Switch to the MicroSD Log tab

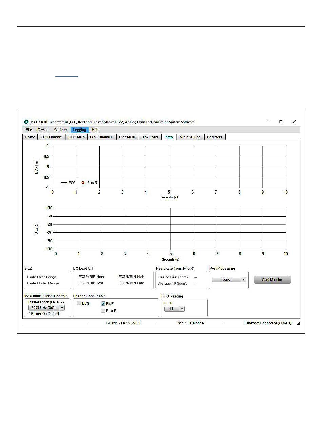tap(190, 137)
